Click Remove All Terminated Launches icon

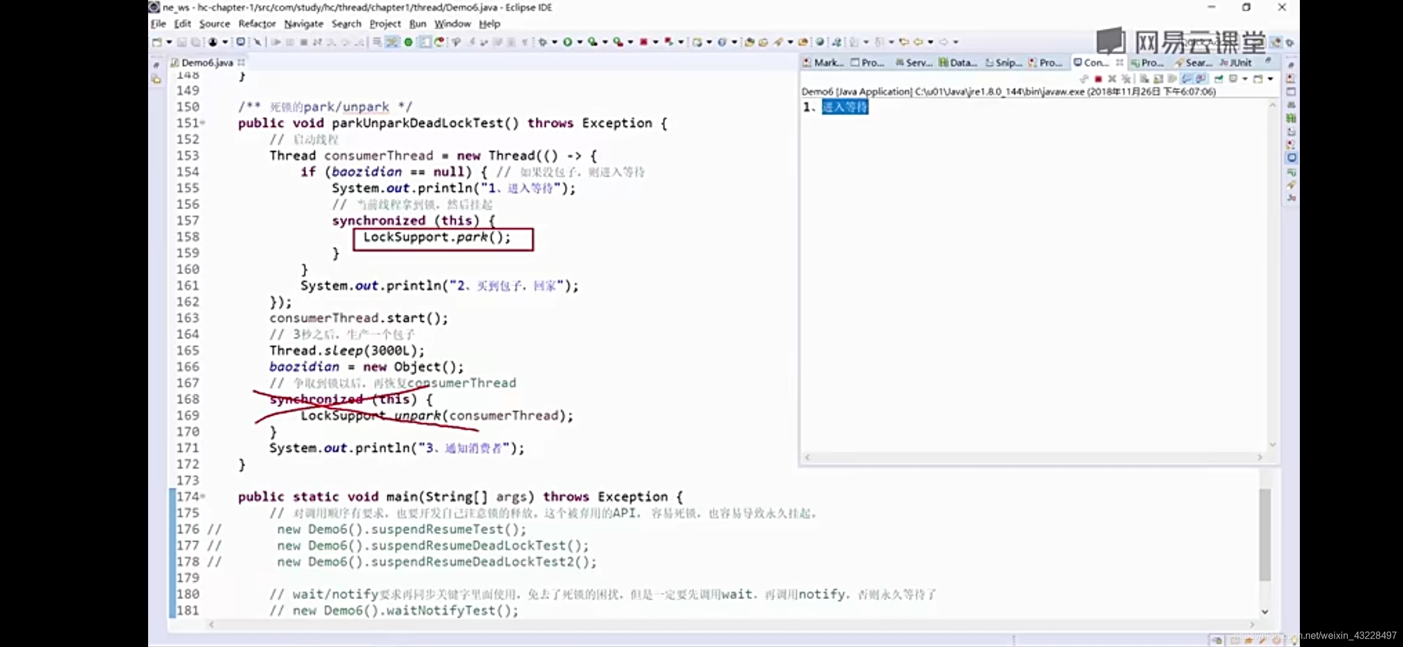click(1126, 79)
